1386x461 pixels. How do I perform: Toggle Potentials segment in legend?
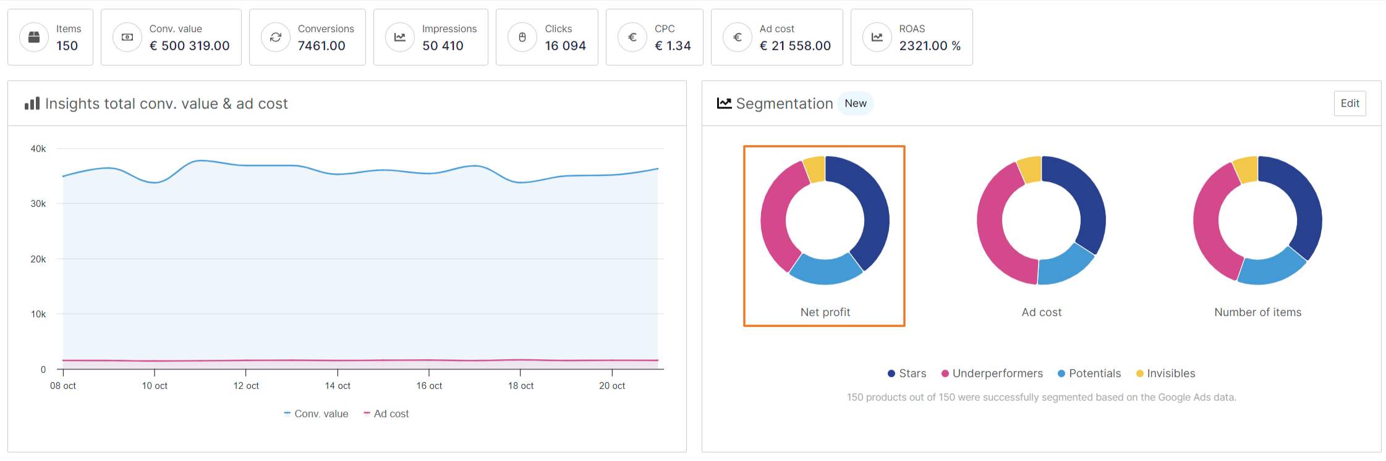click(1089, 373)
